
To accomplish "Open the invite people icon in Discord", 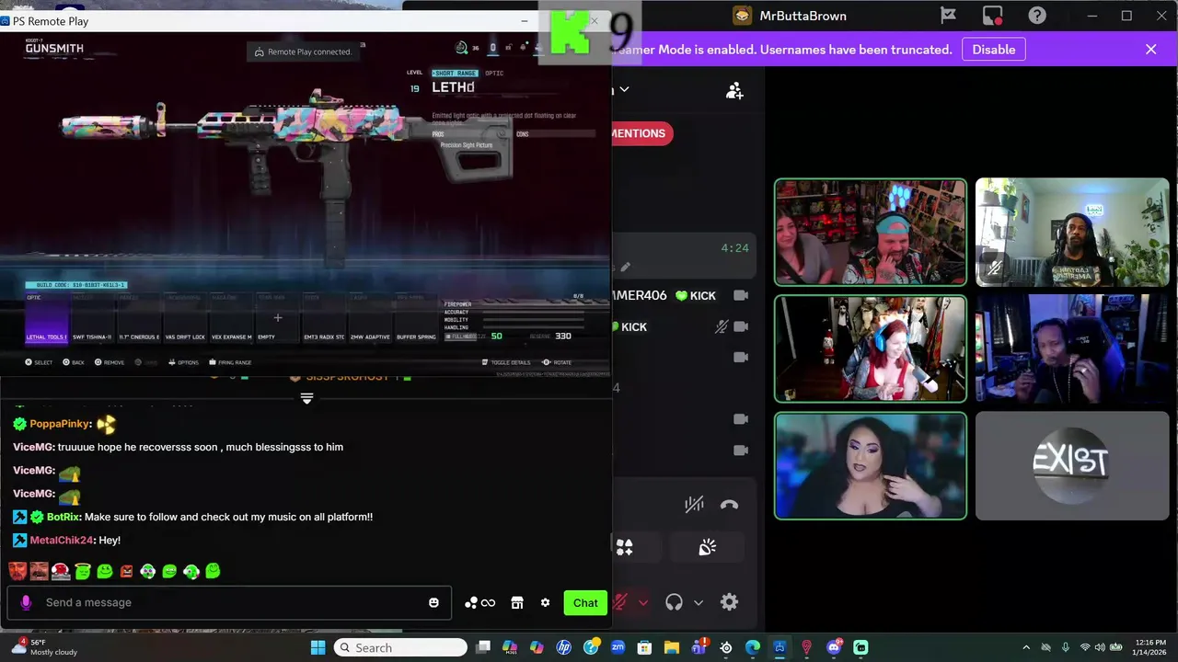I will [734, 91].
